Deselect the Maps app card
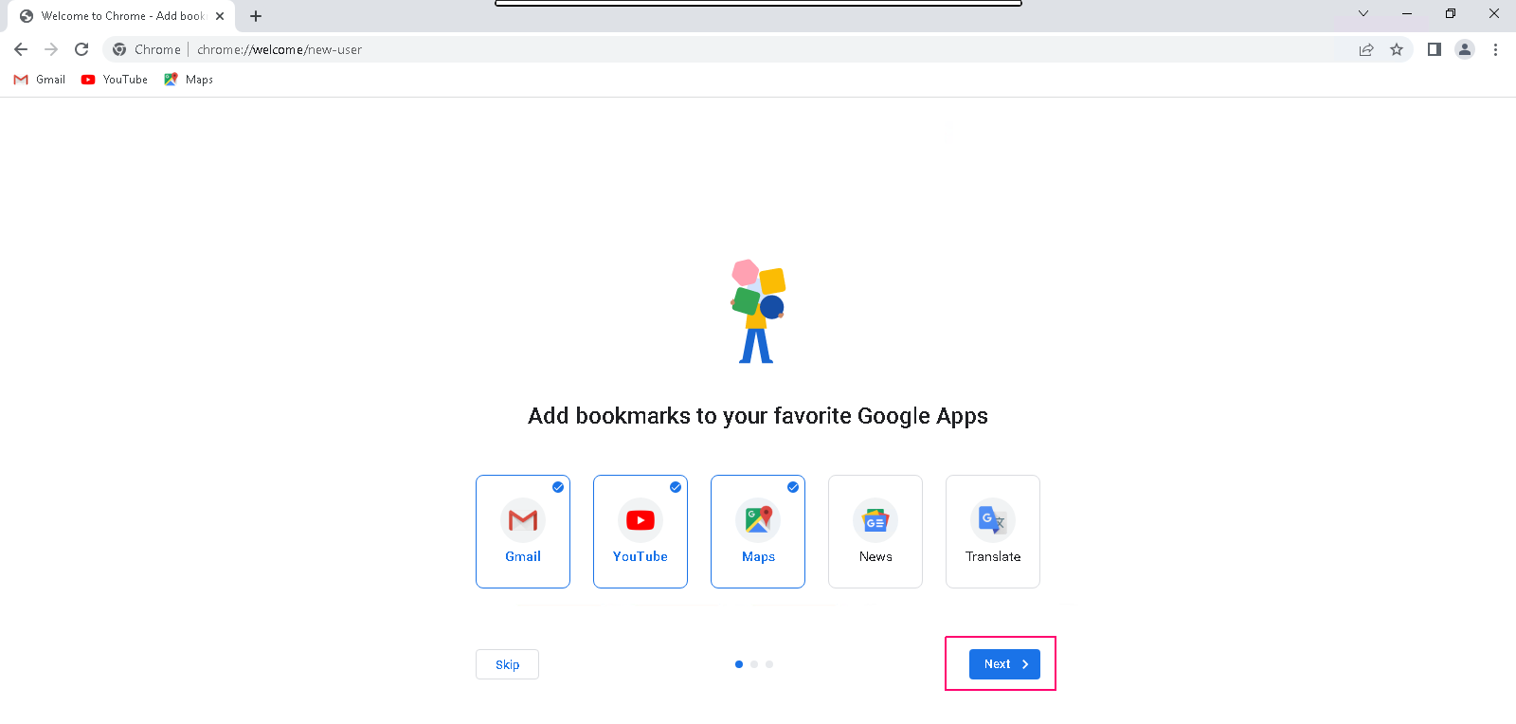This screenshot has height=724, width=1516. tap(758, 532)
